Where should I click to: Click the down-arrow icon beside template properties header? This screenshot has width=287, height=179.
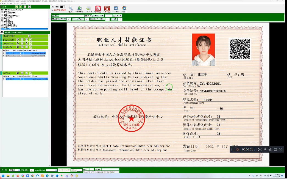click(2, 32)
